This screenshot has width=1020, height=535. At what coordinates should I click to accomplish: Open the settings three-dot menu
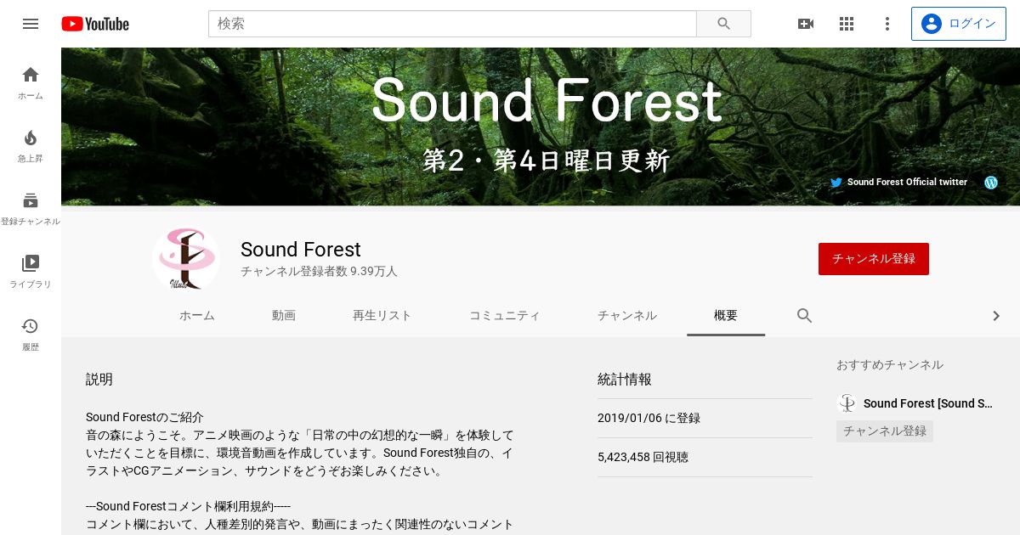click(887, 24)
